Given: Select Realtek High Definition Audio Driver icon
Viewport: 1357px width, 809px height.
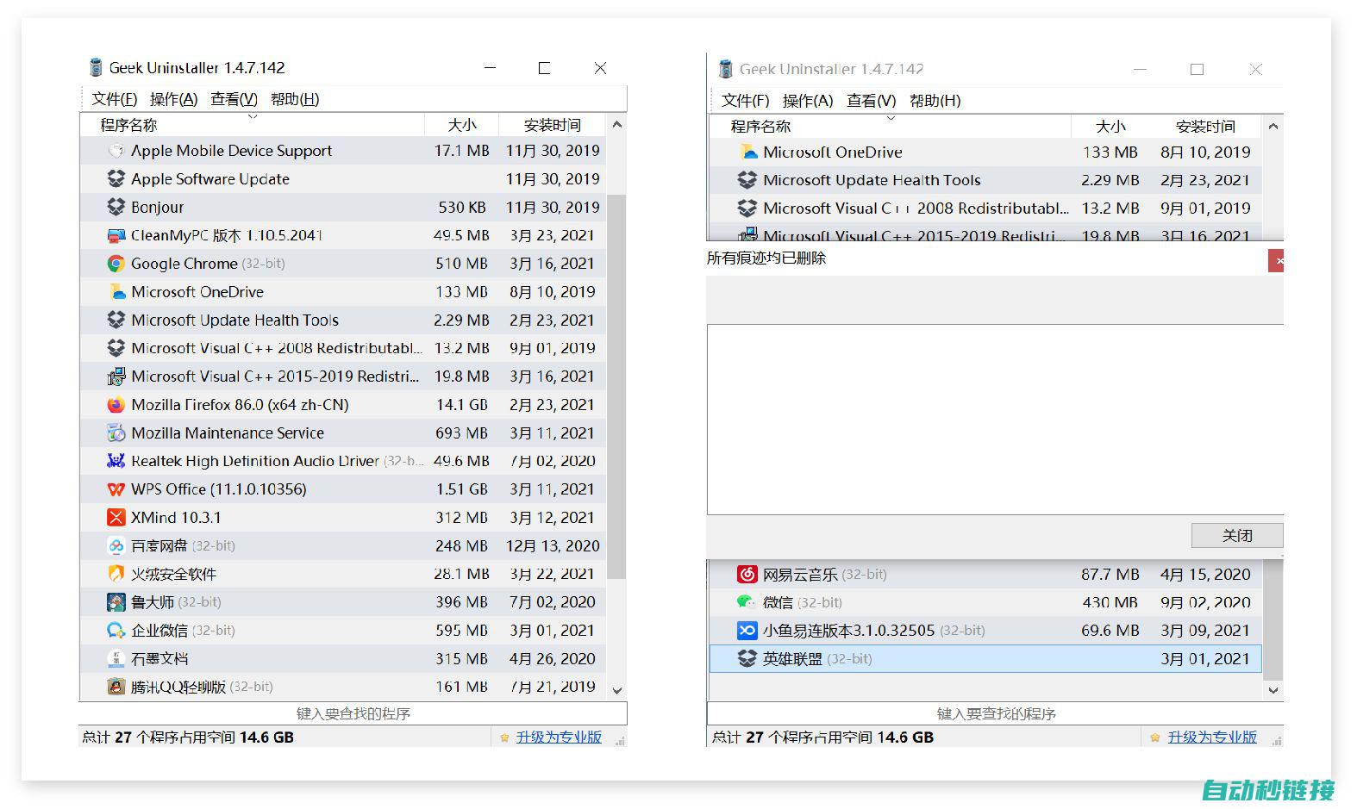Looking at the screenshot, I should pos(116,461).
